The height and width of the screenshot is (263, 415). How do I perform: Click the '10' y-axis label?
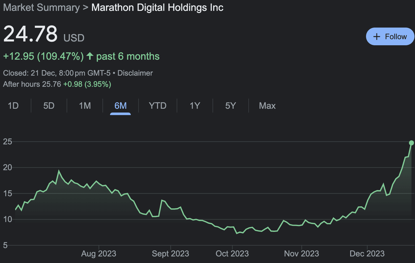click(8, 219)
